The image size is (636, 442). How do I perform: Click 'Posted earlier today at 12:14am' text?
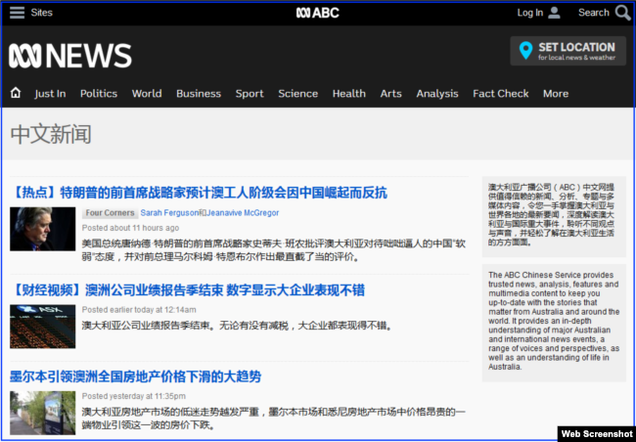(x=139, y=310)
